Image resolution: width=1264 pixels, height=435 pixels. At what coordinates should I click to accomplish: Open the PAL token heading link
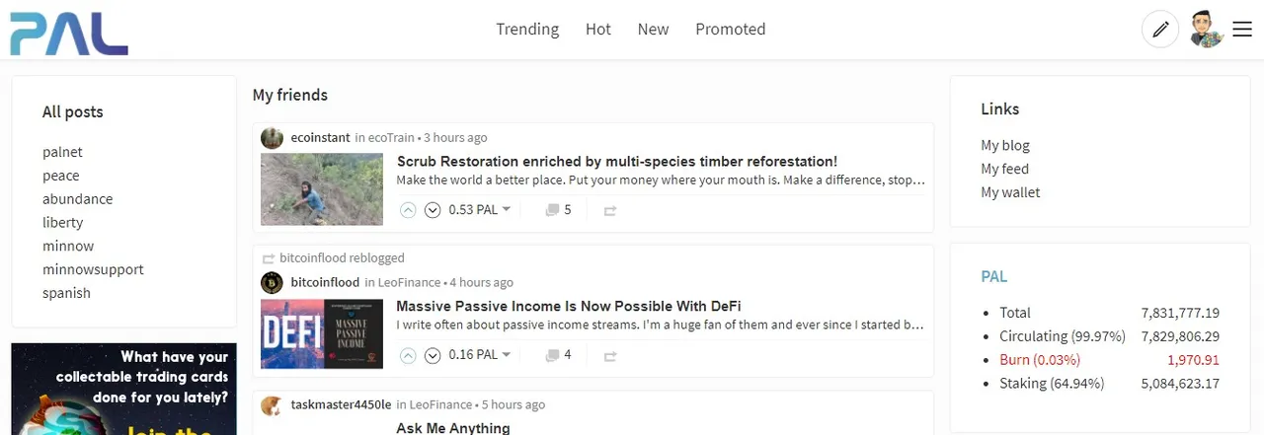pos(994,277)
